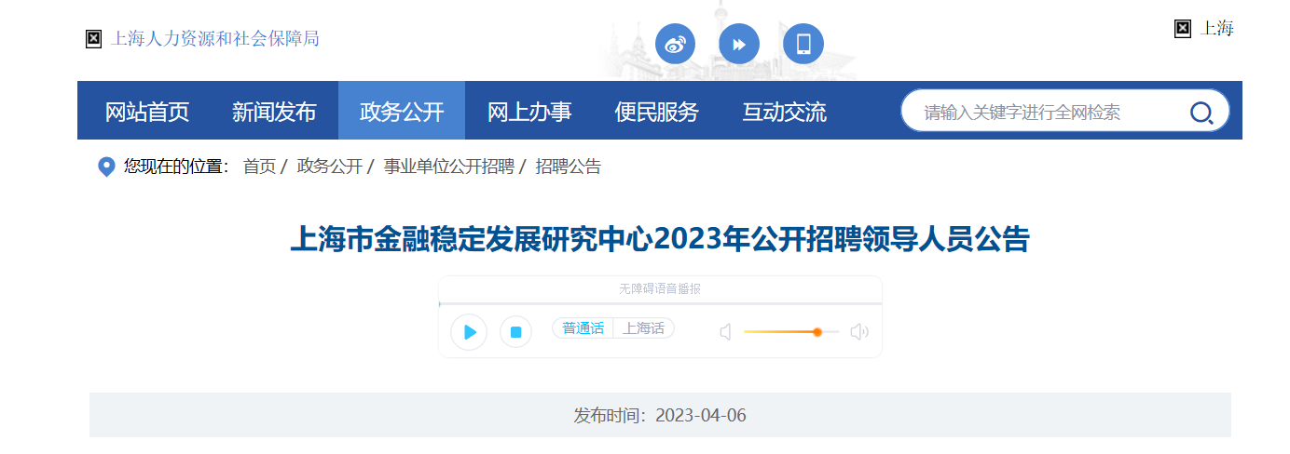Image resolution: width=1290 pixels, height=454 pixels.
Task: Click the loud speaker volume icon
Action: click(859, 332)
